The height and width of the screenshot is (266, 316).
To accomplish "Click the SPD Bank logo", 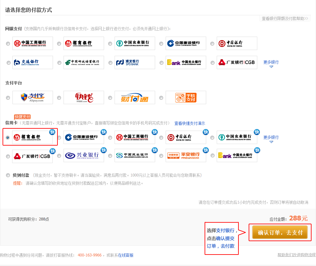I will point(135,62).
